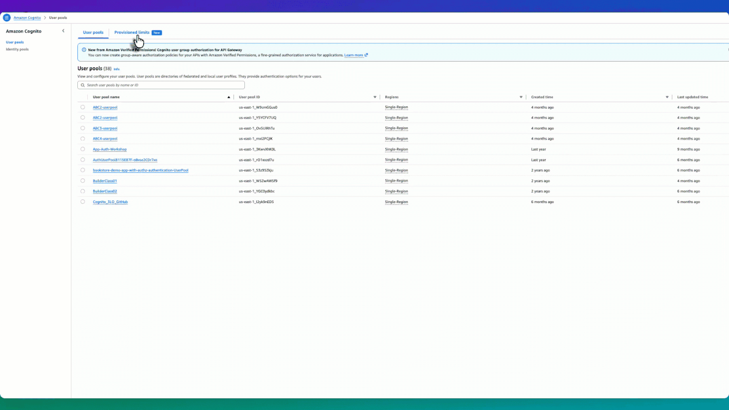Click pool ID us-east-1_OvSUIRhTu
The image size is (729, 410).
[256, 128]
